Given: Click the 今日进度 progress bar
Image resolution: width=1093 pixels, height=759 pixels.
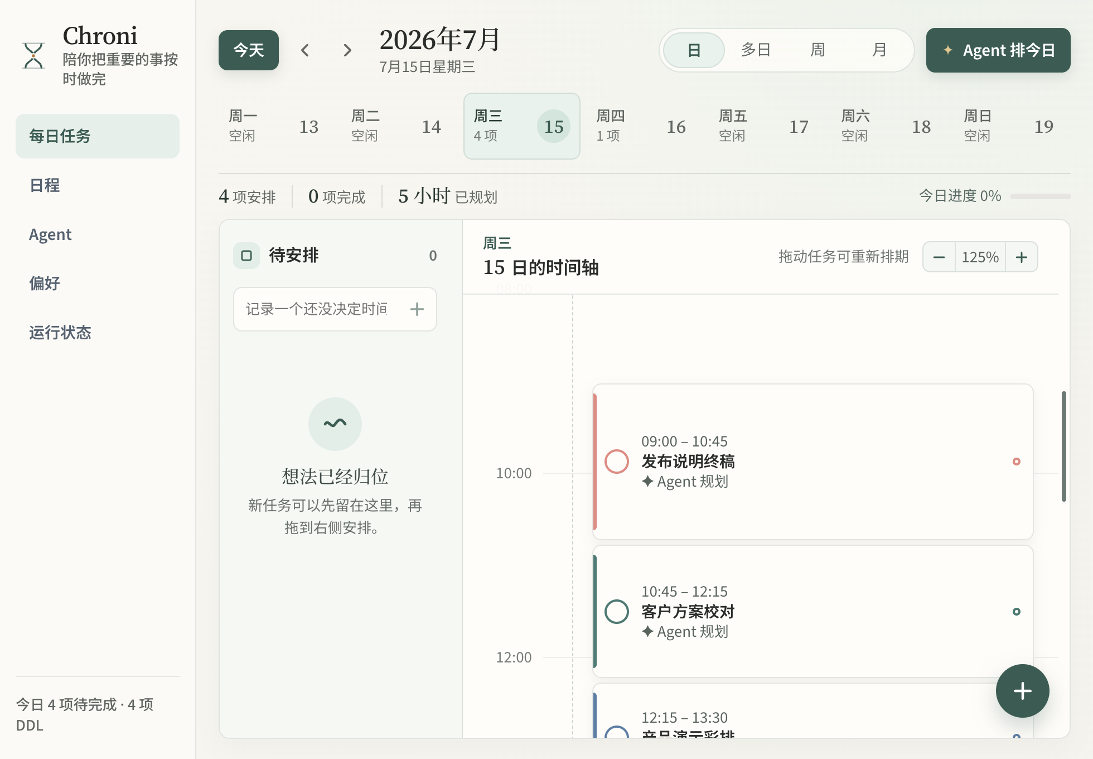Looking at the screenshot, I should (1041, 196).
